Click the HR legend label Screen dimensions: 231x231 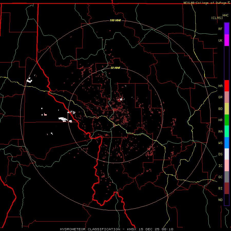pos(220,120)
